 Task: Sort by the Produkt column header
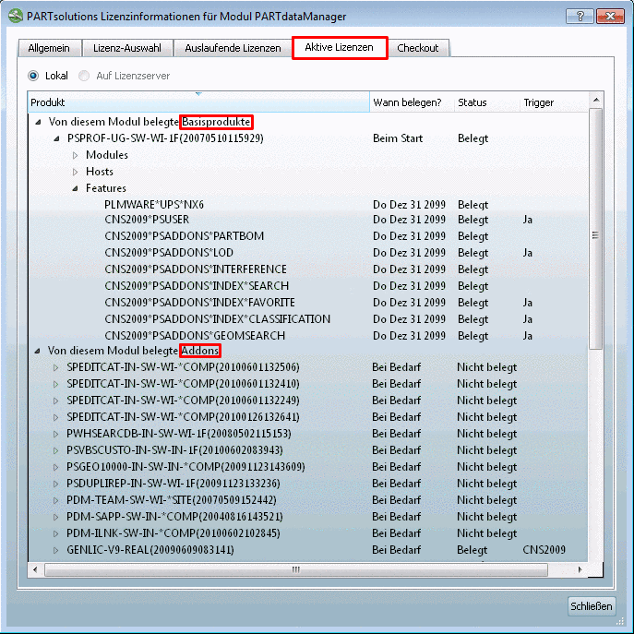[198, 102]
